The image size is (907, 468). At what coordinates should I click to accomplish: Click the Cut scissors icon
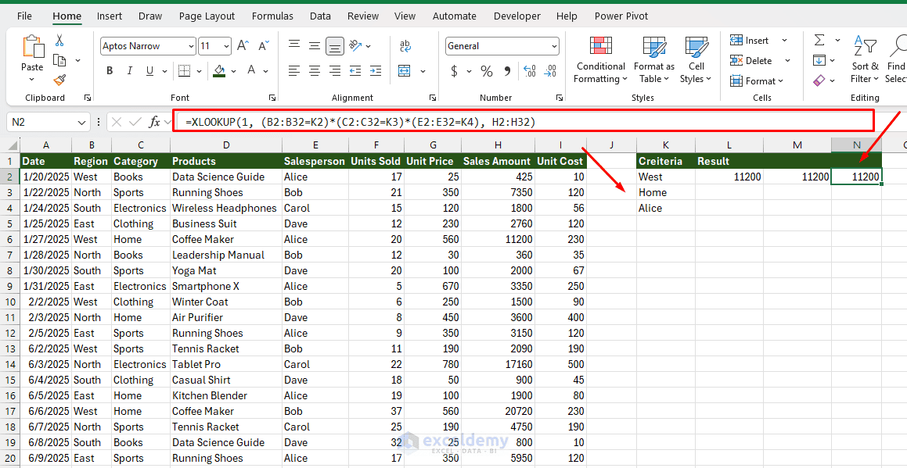pos(59,41)
